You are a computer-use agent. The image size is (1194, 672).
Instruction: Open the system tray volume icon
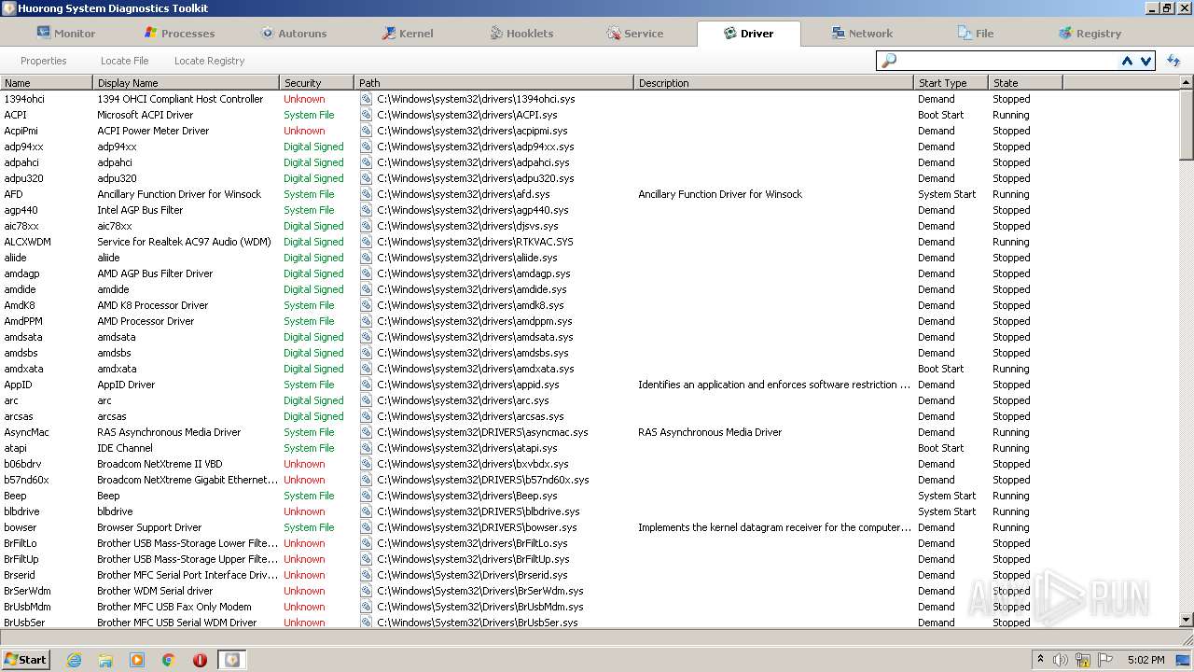click(1061, 660)
